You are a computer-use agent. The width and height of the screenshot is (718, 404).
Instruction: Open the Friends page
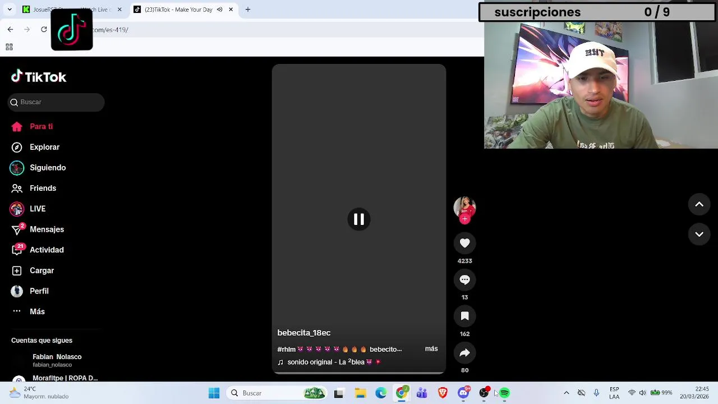coord(34,188)
